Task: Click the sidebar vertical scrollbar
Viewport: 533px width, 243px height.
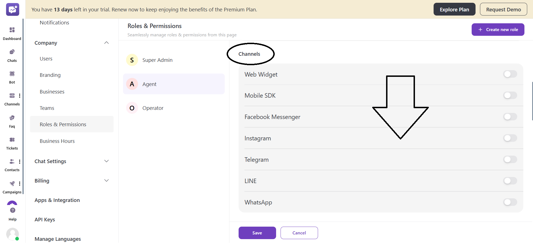Action: 23,106
